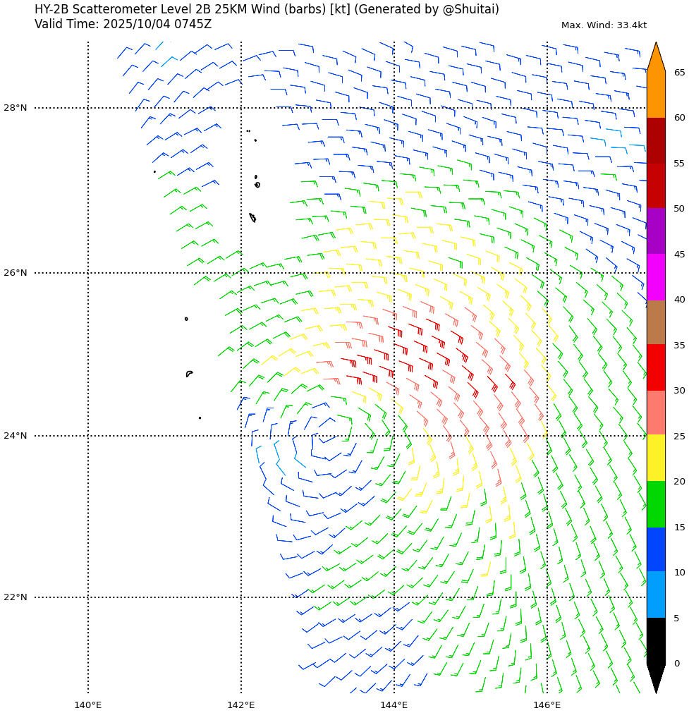The height and width of the screenshot is (713, 689).
Task: Click the black arrow tip below colorbar
Action: 656,678
